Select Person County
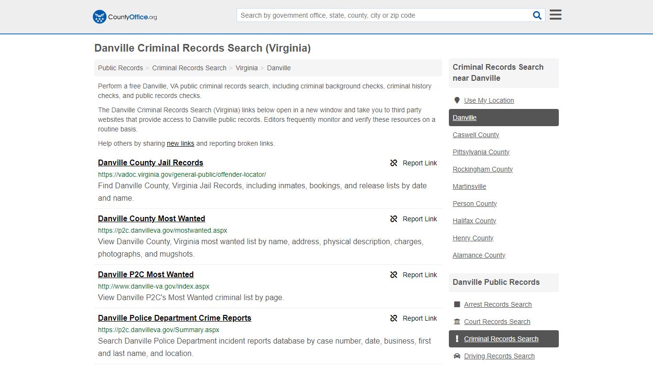Image resolution: width=653 pixels, height=367 pixels. [475, 204]
